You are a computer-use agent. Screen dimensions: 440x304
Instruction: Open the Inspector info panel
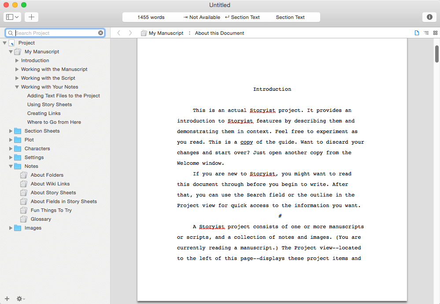429,17
